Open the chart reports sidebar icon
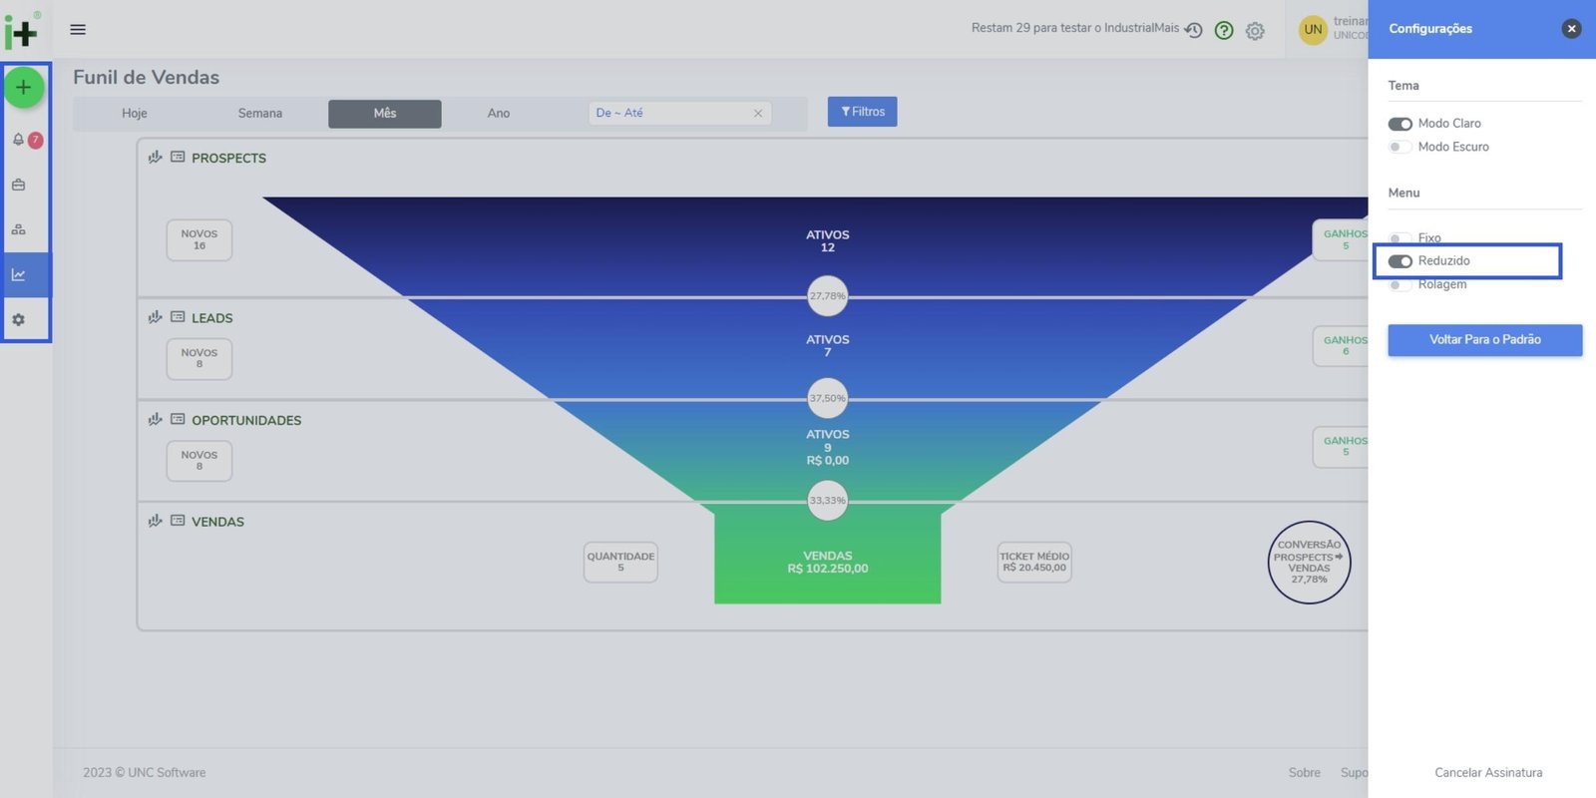Viewport: 1596px width, 798px height. [x=19, y=274]
